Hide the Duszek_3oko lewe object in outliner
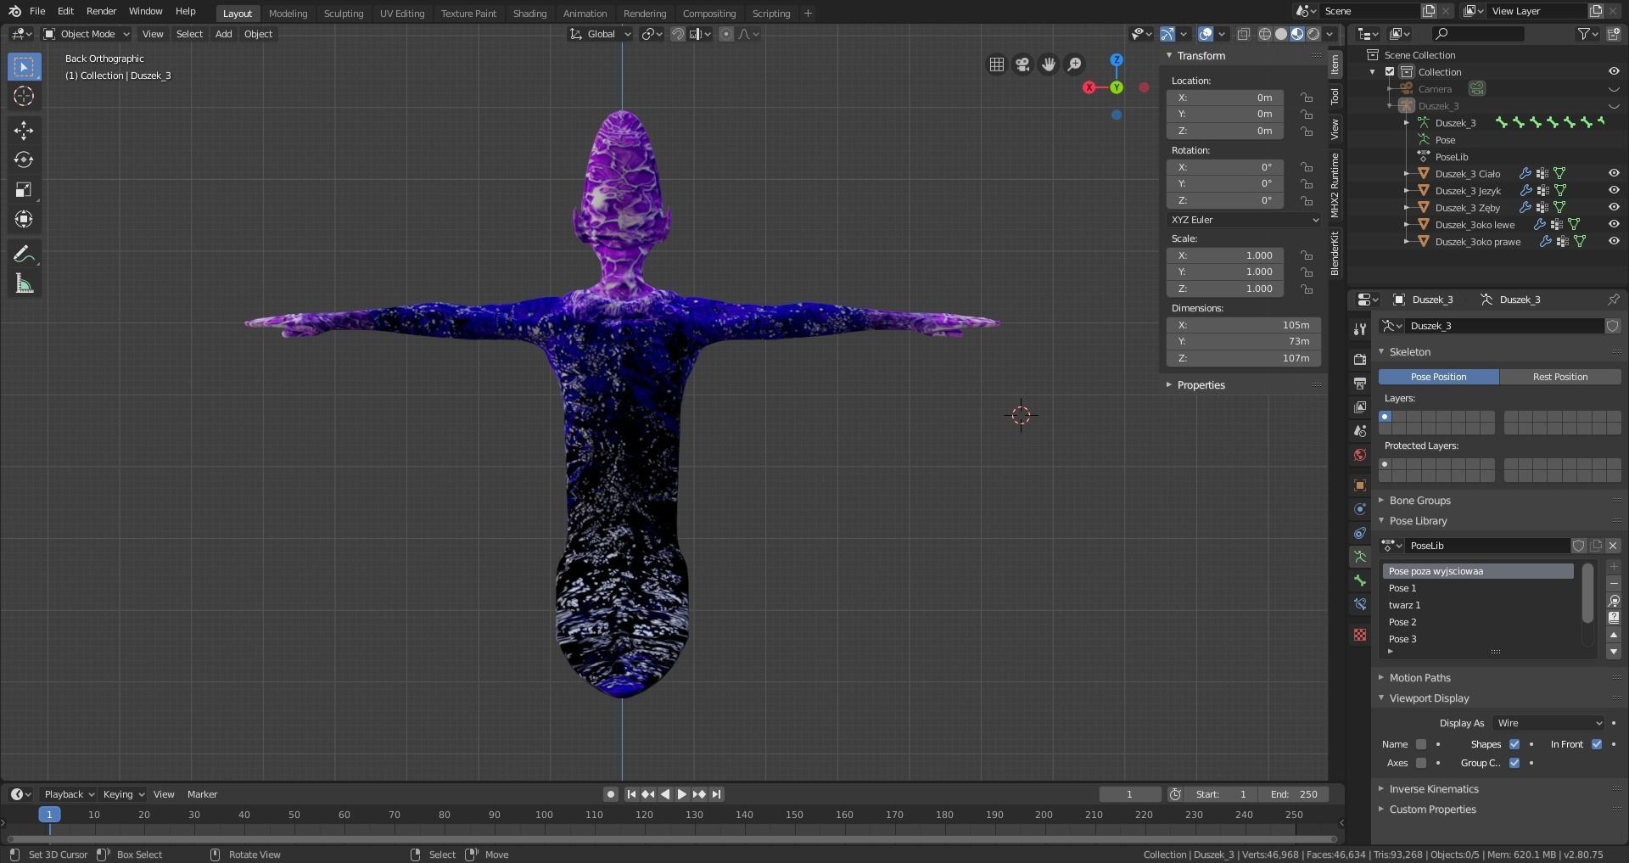The height and width of the screenshot is (863, 1629). point(1614,224)
